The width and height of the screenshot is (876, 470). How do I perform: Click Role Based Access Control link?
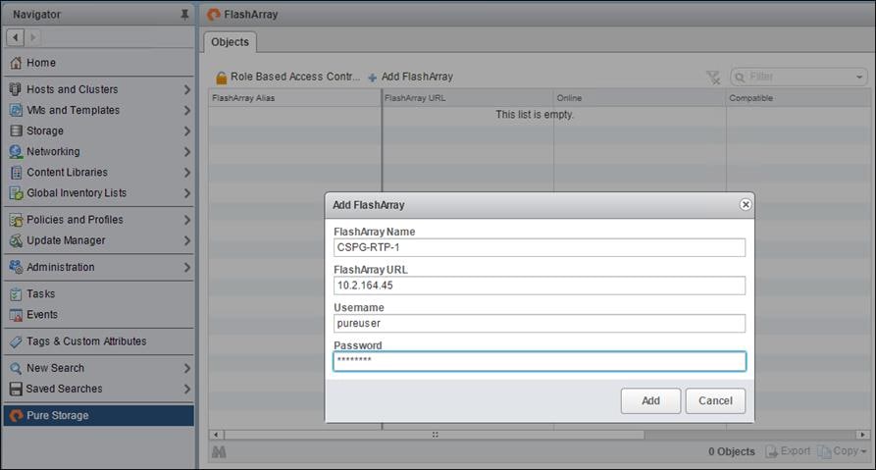295,77
